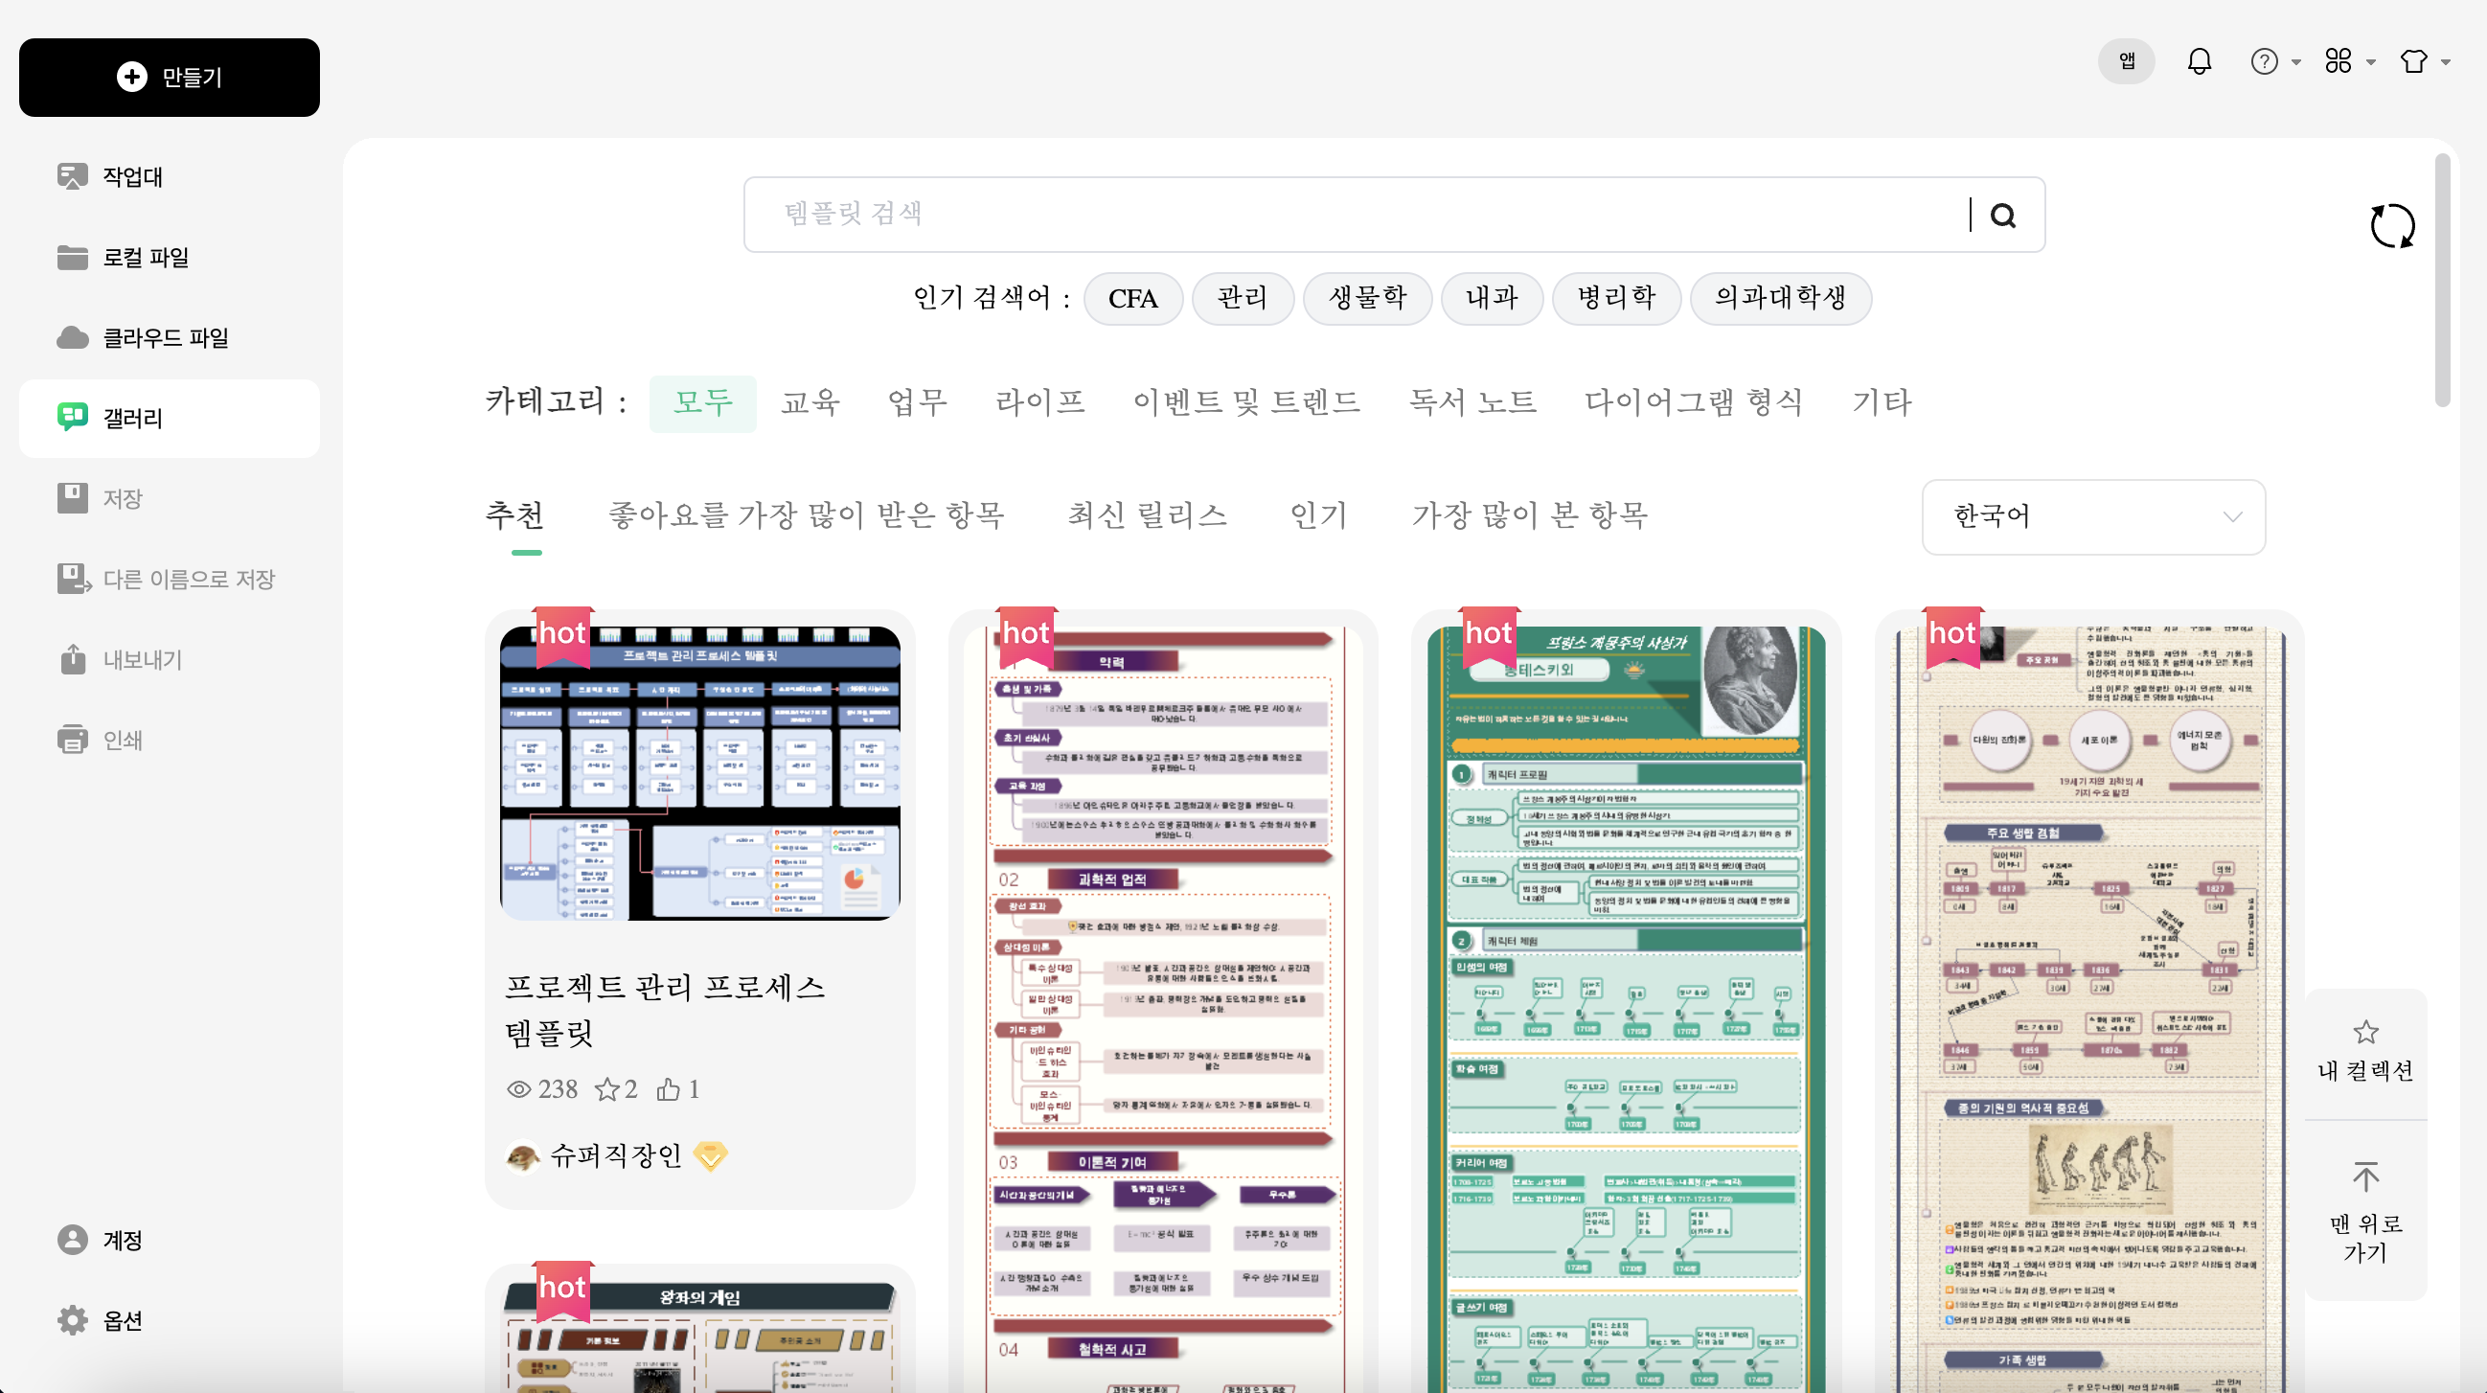Screen dimensions: 2487x1393
Task: Click 슈퍼직장인 avatar image
Action: click(x=522, y=1155)
